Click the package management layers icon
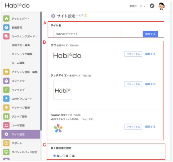The width and height of the screenshot is (173, 162). tap(6, 107)
